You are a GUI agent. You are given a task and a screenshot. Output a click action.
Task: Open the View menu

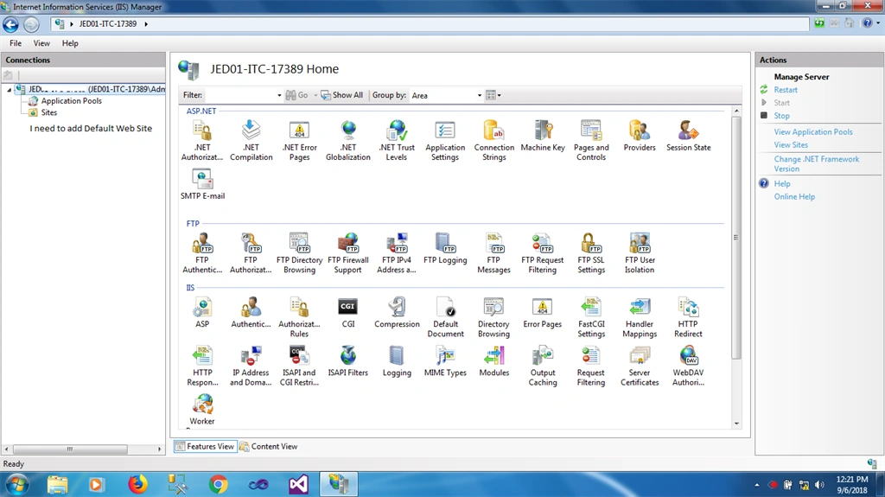pyautogui.click(x=41, y=43)
